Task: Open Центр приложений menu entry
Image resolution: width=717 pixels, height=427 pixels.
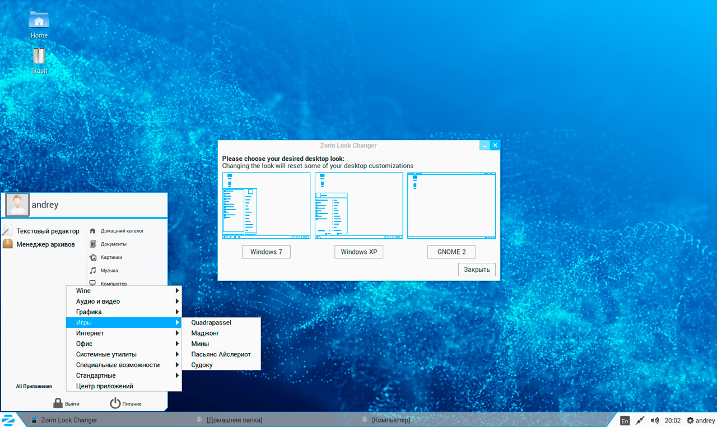Action: click(105, 386)
